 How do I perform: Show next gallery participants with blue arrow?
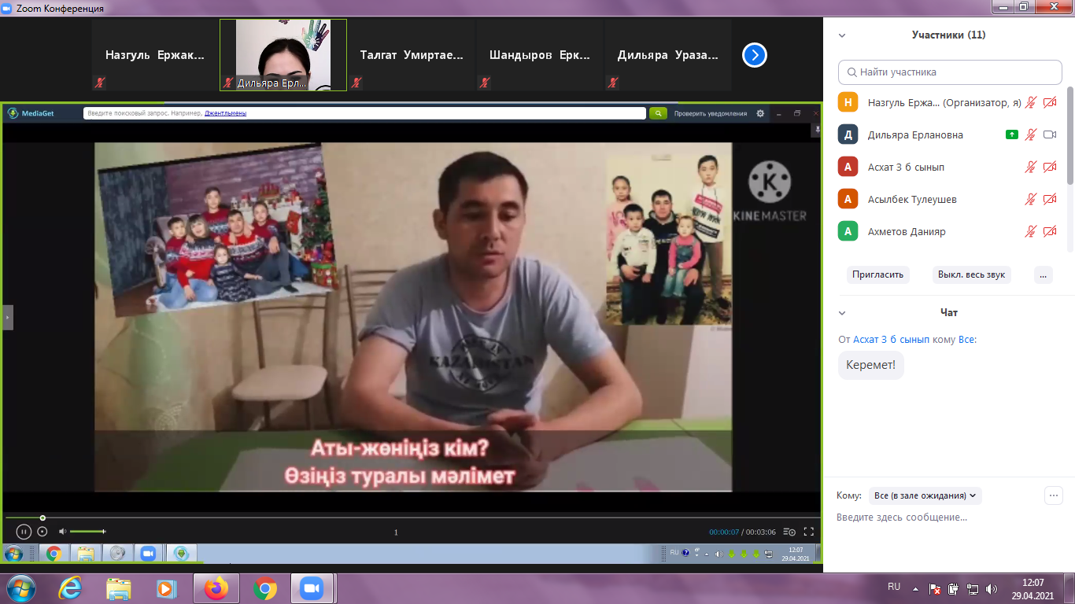(755, 55)
